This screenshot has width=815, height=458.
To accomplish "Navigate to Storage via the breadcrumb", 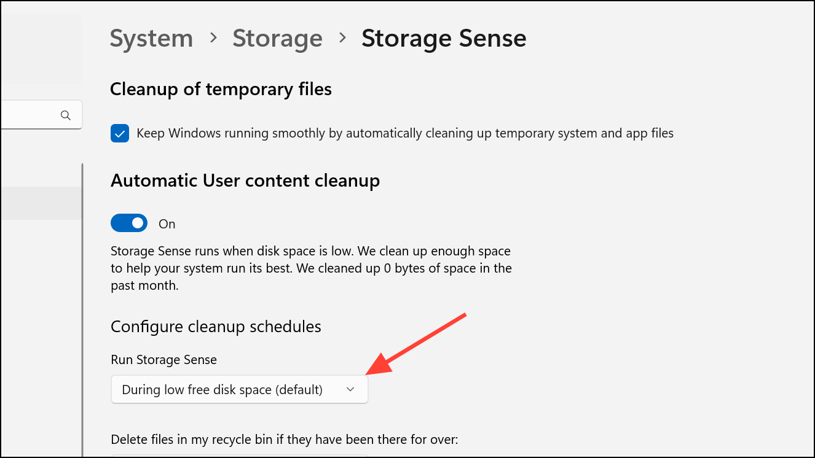I will (x=277, y=39).
